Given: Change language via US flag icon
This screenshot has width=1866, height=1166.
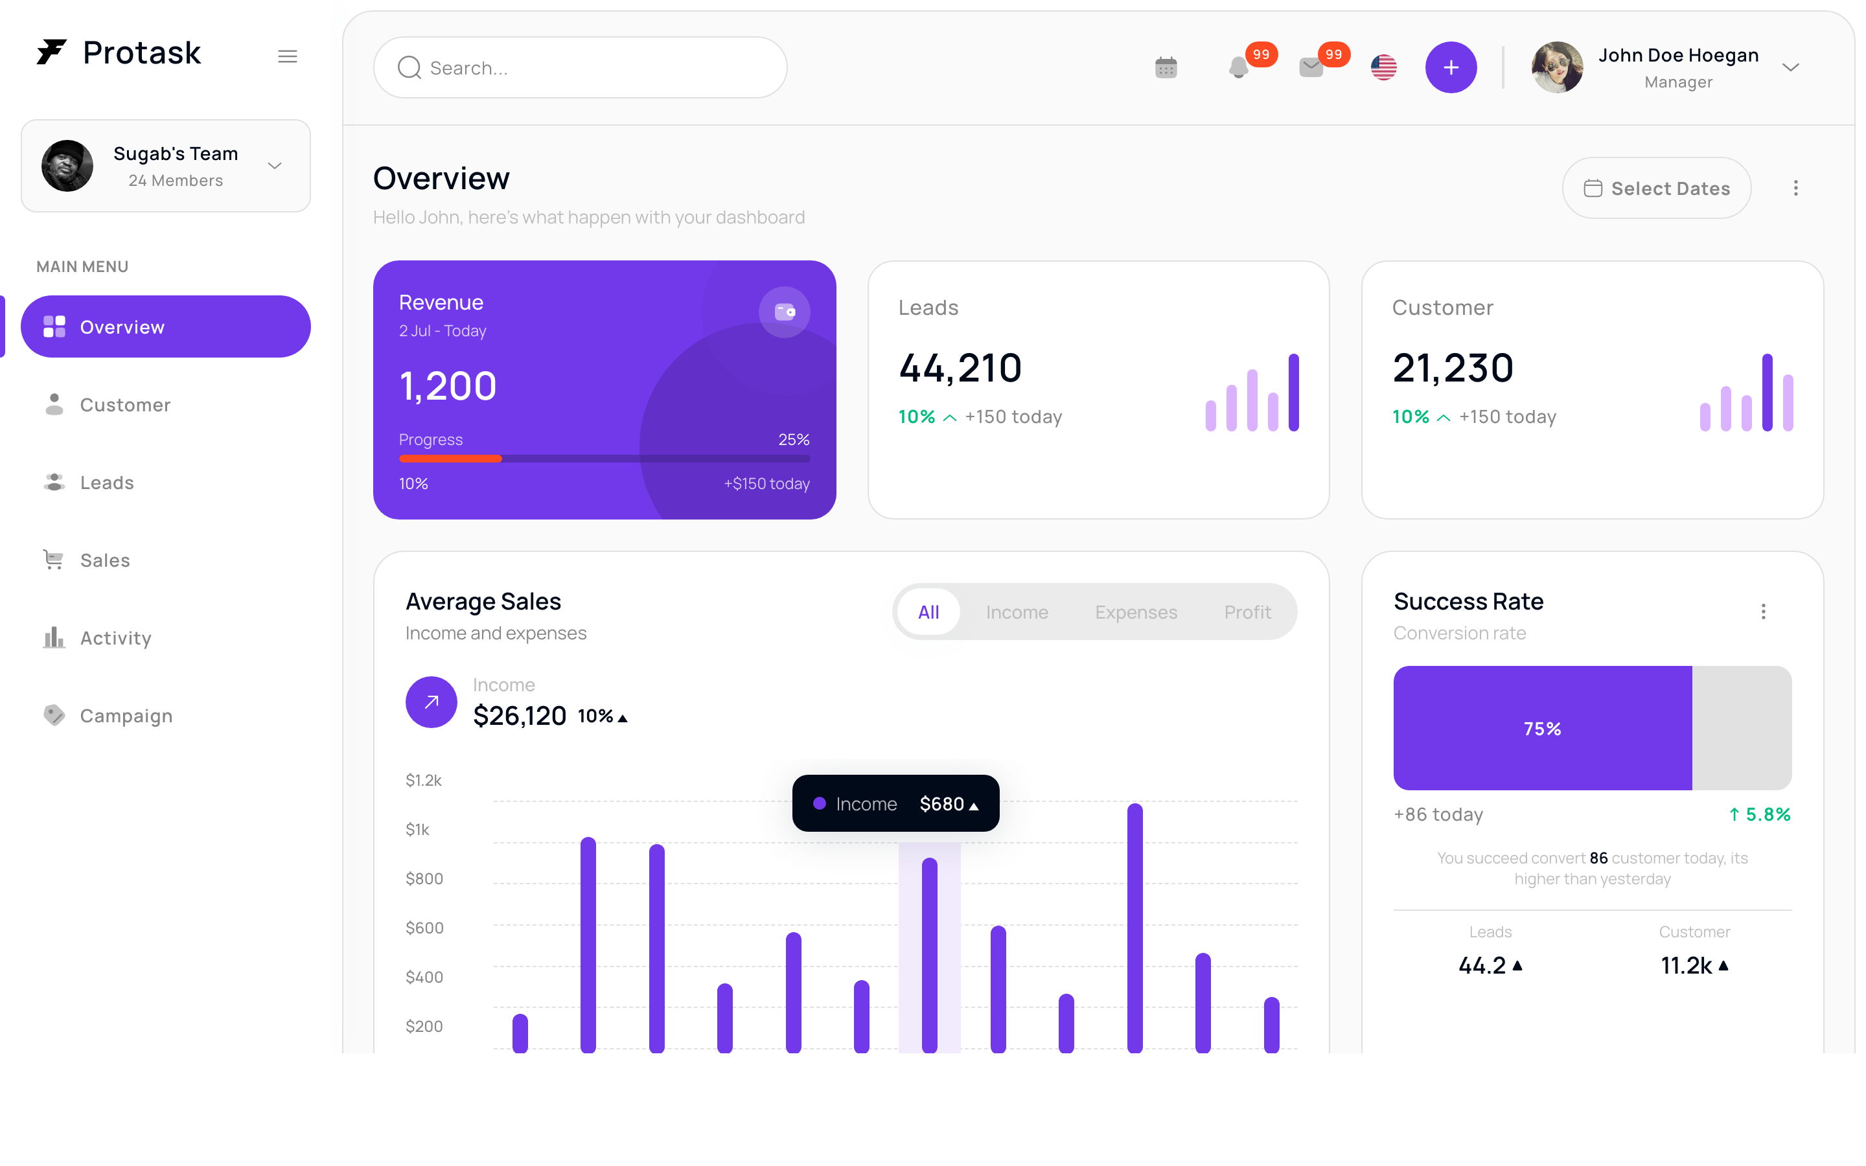Looking at the screenshot, I should (x=1383, y=68).
